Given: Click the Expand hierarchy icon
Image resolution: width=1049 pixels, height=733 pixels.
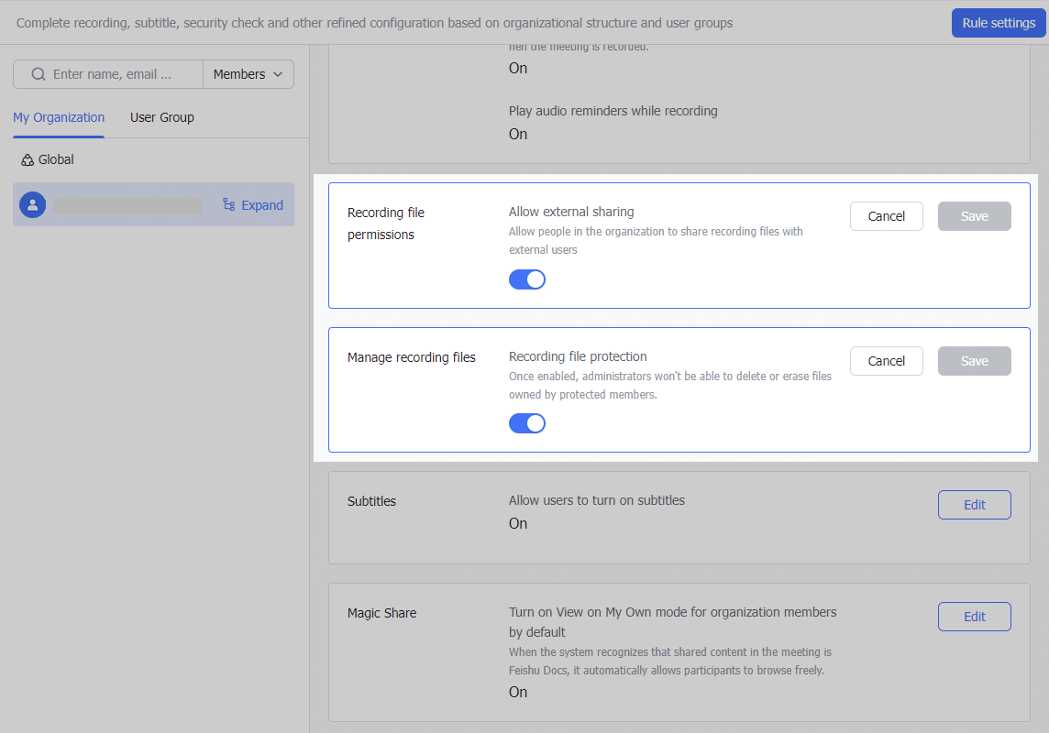Looking at the screenshot, I should (229, 204).
